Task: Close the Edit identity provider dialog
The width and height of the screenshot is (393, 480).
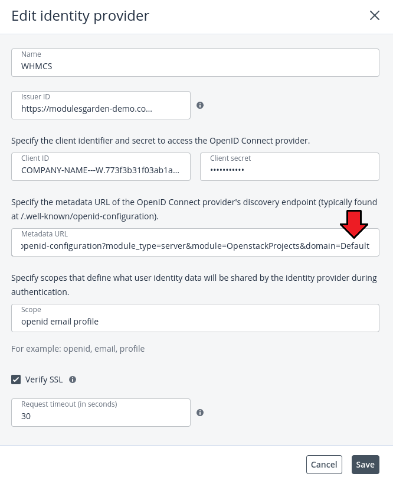Action: tap(374, 16)
